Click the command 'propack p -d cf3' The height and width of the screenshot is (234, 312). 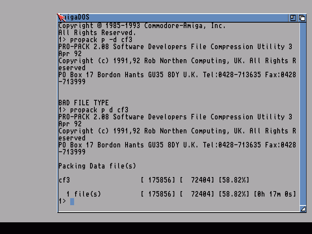pos(101,40)
